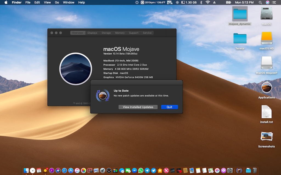Open Spotlight search in menu bar
This screenshot has height=175, width=281.
pos(260,2)
